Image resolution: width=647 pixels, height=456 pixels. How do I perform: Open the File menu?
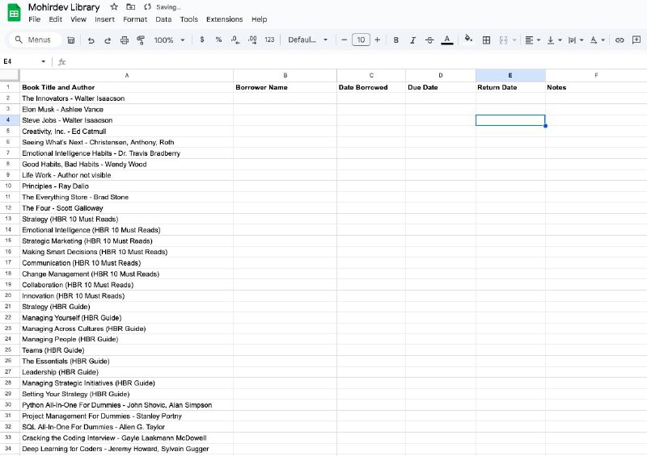click(x=34, y=19)
